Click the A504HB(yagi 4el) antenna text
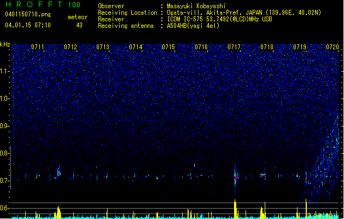Screen dimensions: 344x219 pos(193,26)
